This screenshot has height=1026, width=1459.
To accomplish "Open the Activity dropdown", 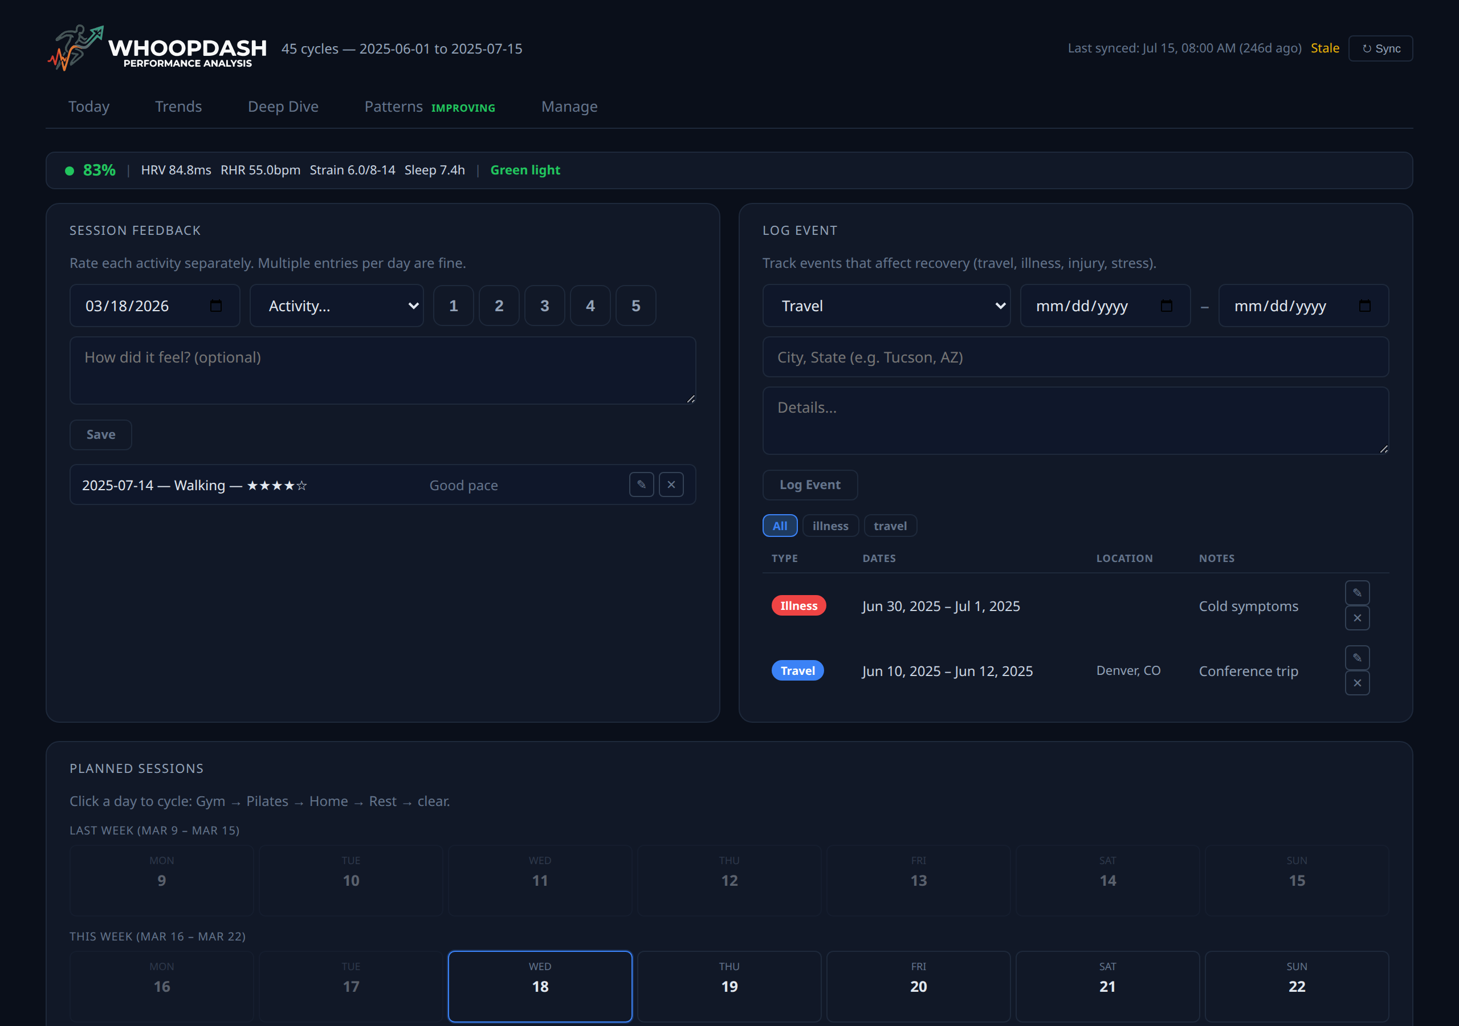I will tap(337, 306).
